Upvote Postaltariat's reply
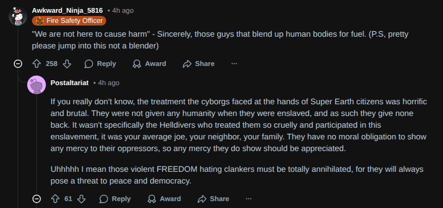Screen dimensions: 443x208 tap(55, 199)
